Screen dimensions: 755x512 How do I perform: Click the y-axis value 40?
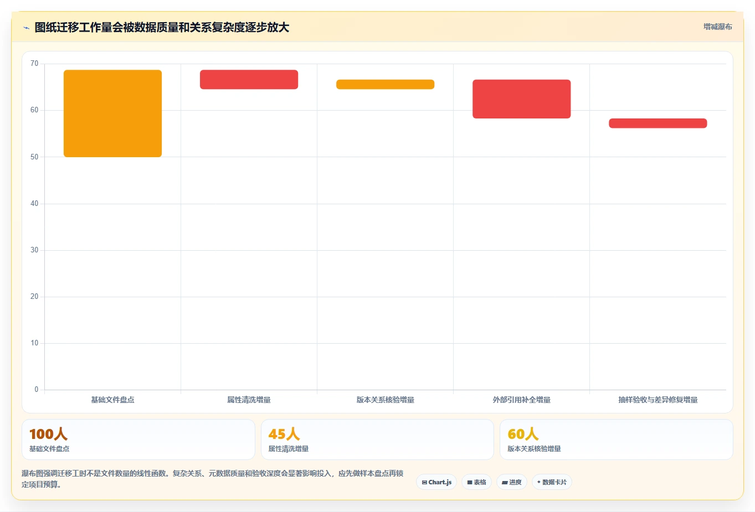[34, 203]
